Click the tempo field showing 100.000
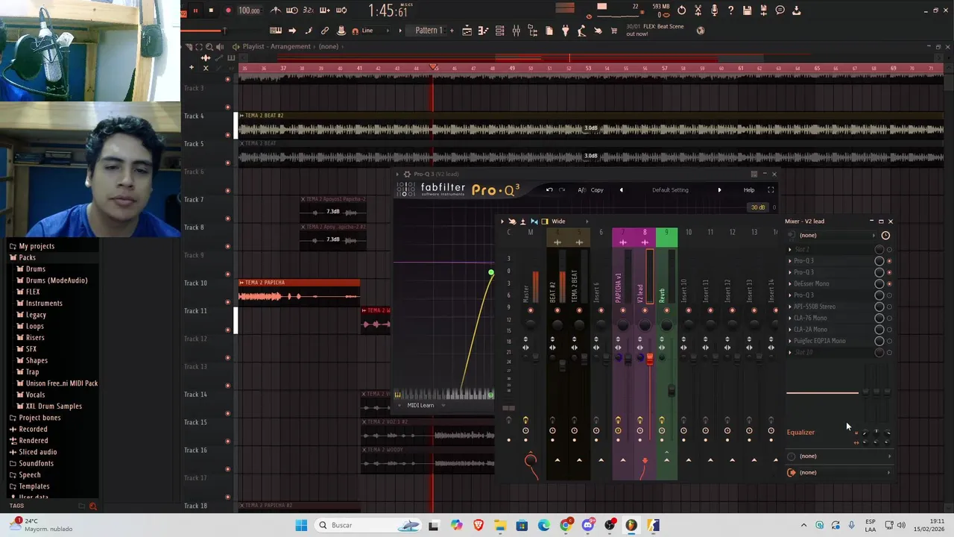Image resolution: width=954 pixels, height=537 pixels. (x=249, y=10)
